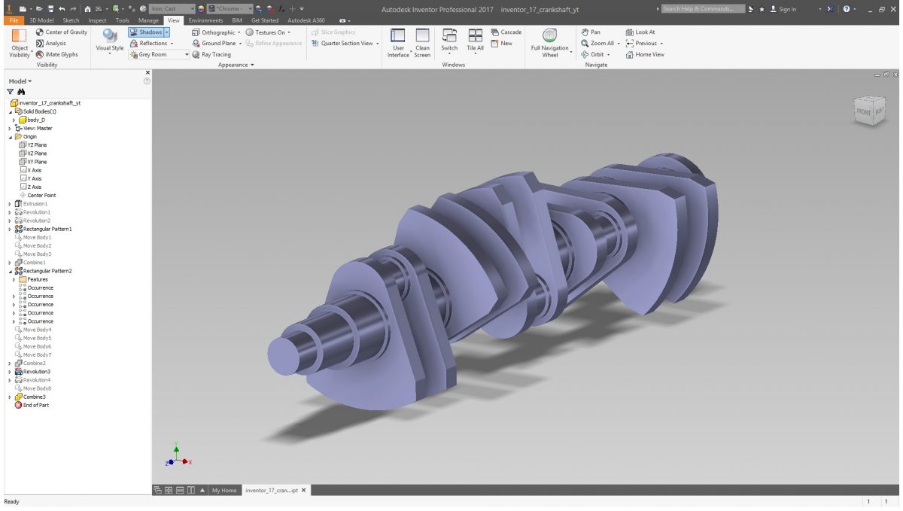Toggle Textures On setting

pos(267,32)
